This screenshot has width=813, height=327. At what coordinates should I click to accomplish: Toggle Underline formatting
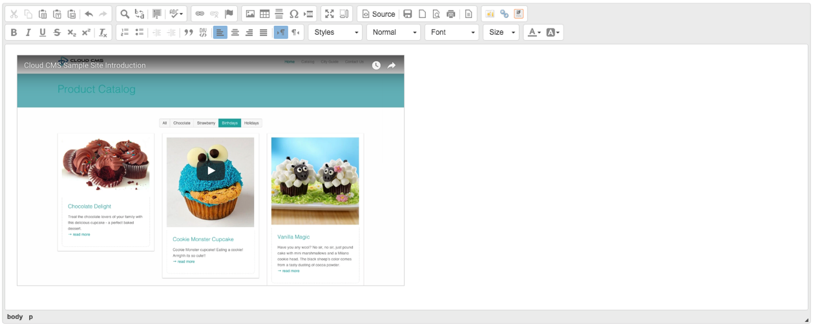[x=43, y=32]
